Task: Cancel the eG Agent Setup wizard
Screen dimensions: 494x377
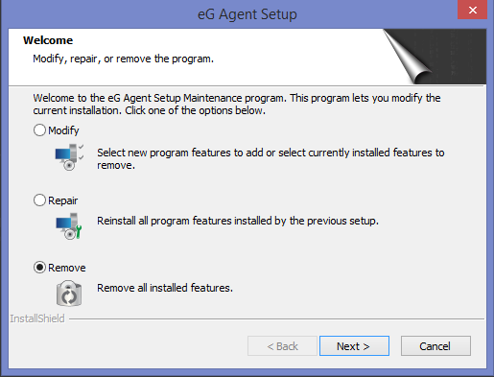Action: tap(435, 345)
